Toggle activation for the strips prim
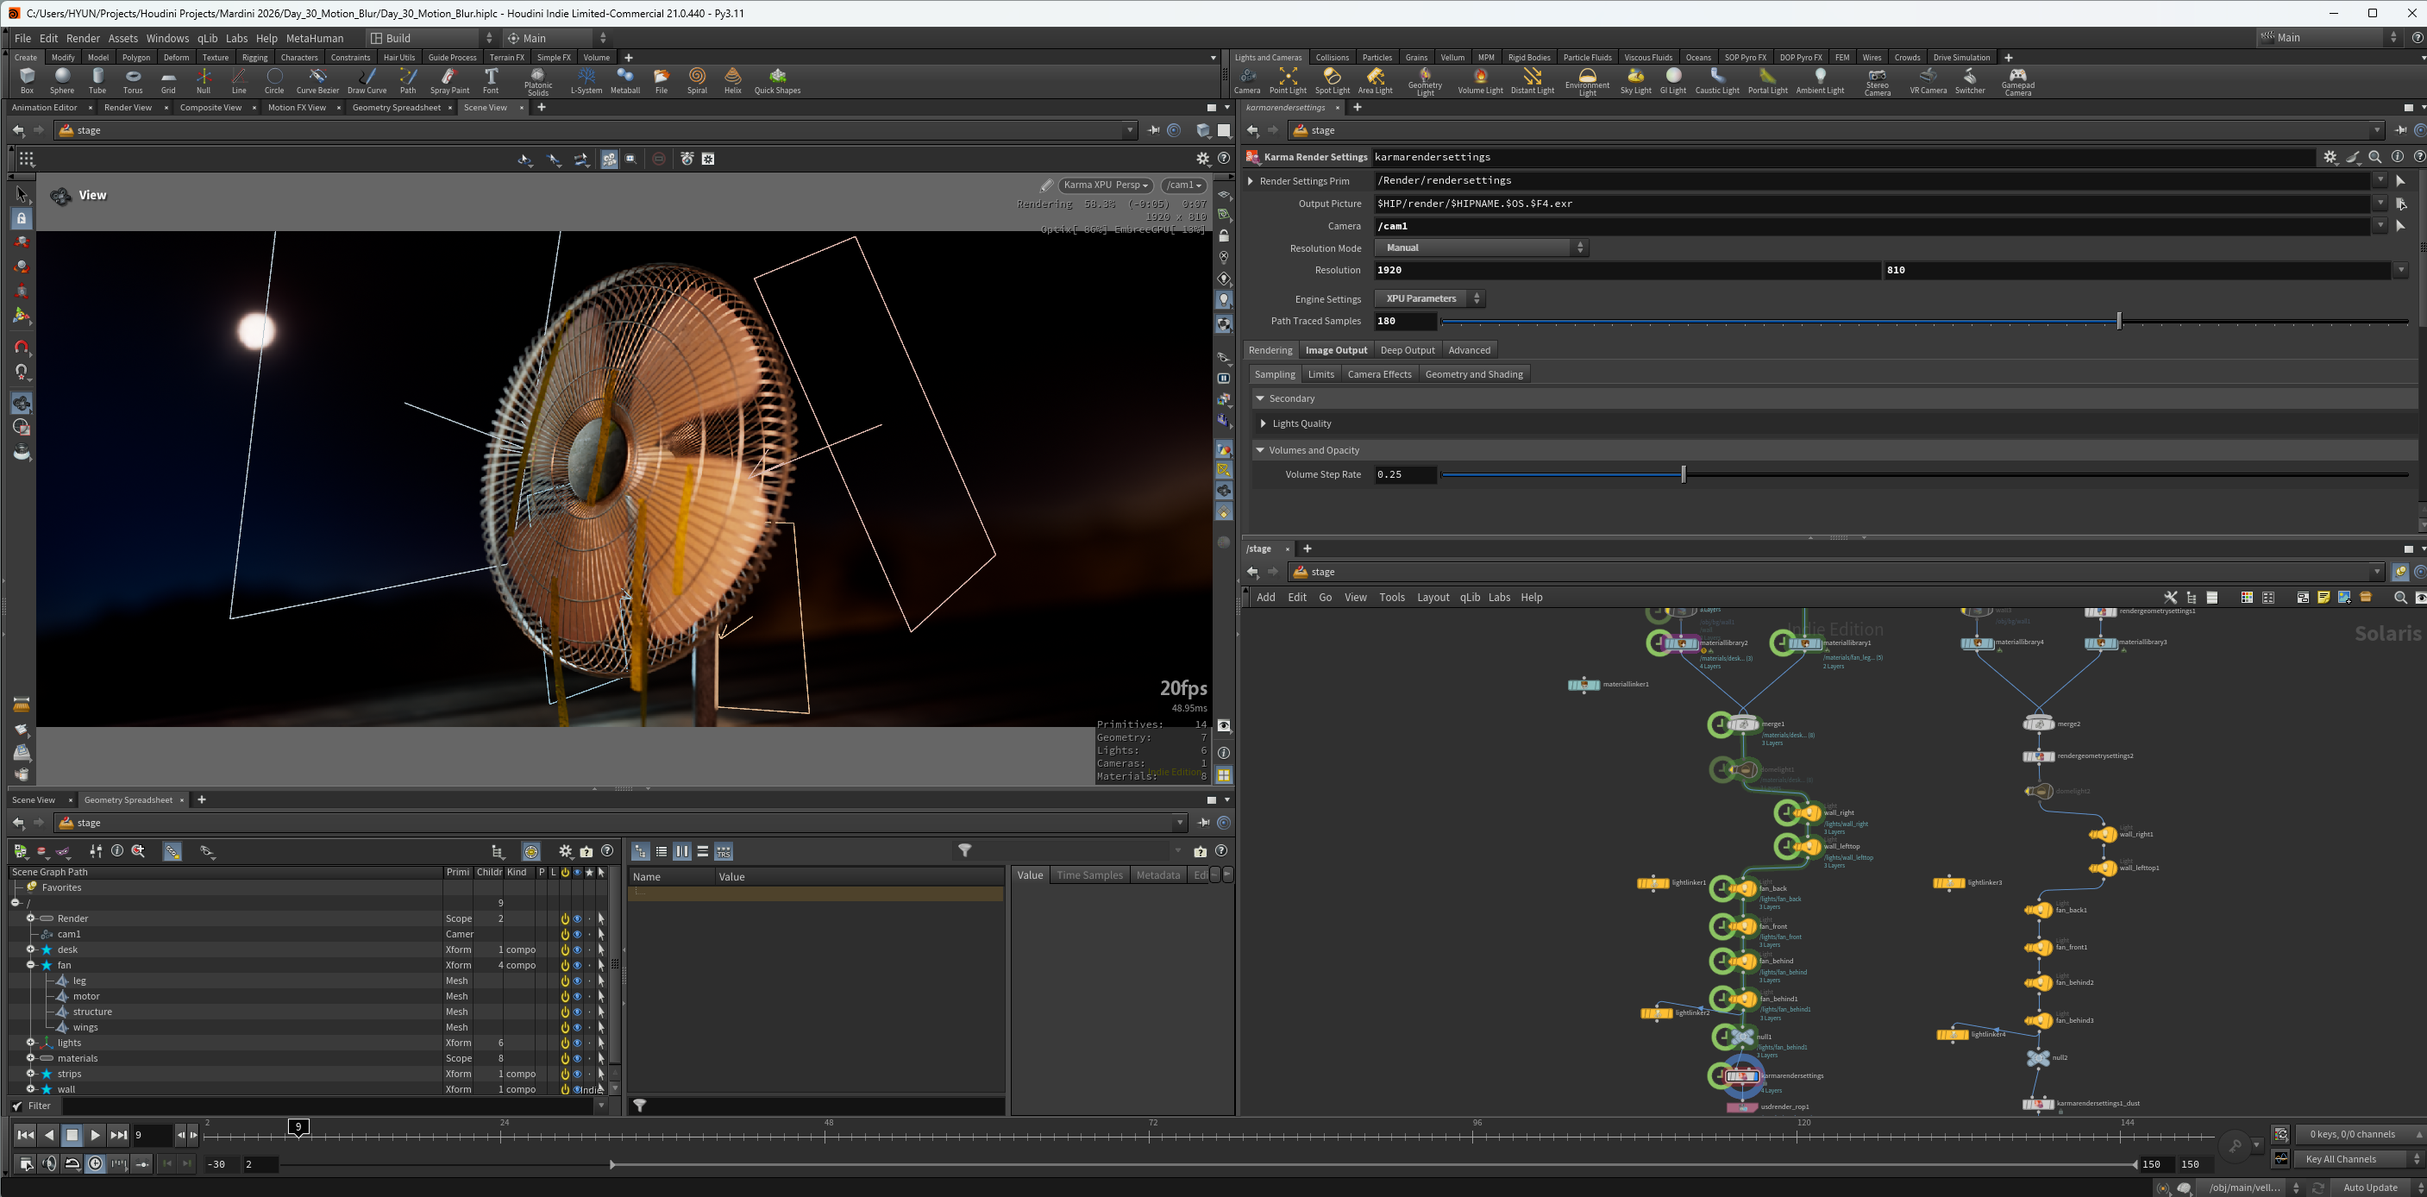 565,1074
